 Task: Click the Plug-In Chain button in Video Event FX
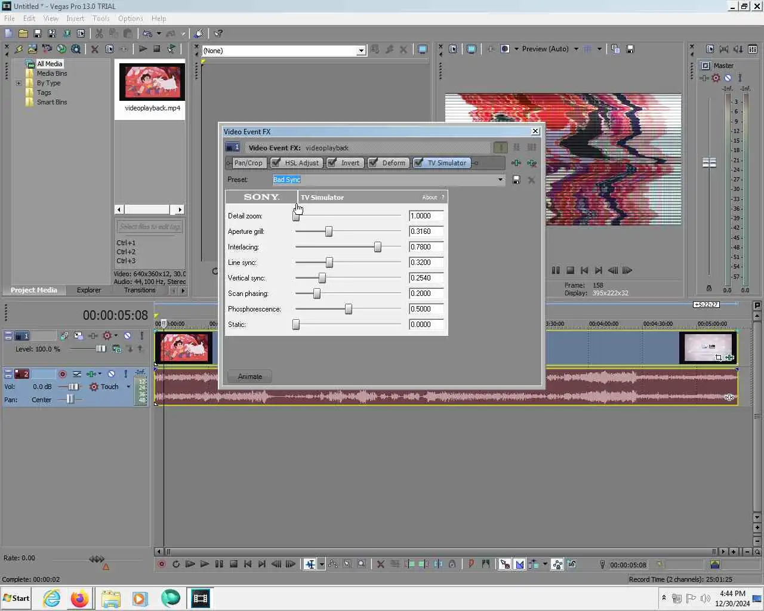coord(516,163)
